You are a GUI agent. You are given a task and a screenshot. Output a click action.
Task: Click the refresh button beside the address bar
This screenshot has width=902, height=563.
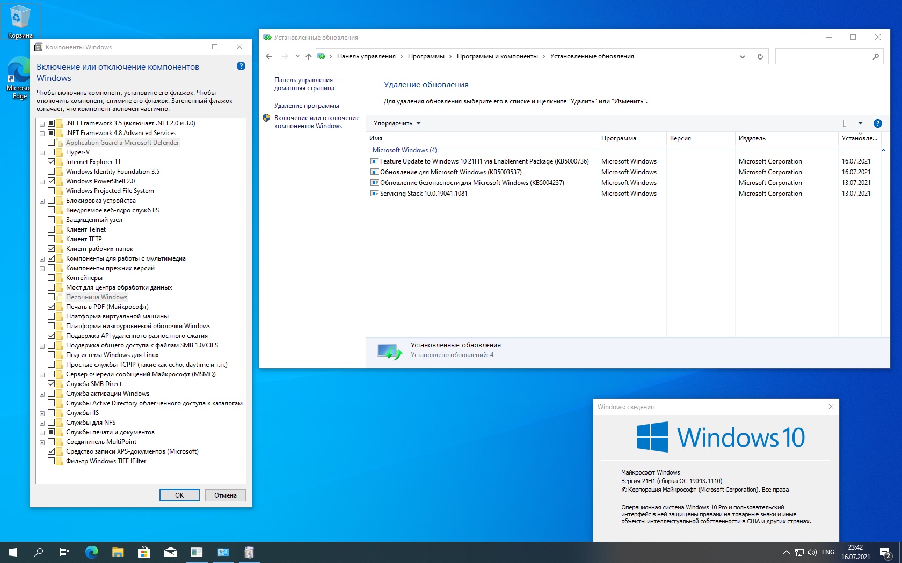(760, 56)
